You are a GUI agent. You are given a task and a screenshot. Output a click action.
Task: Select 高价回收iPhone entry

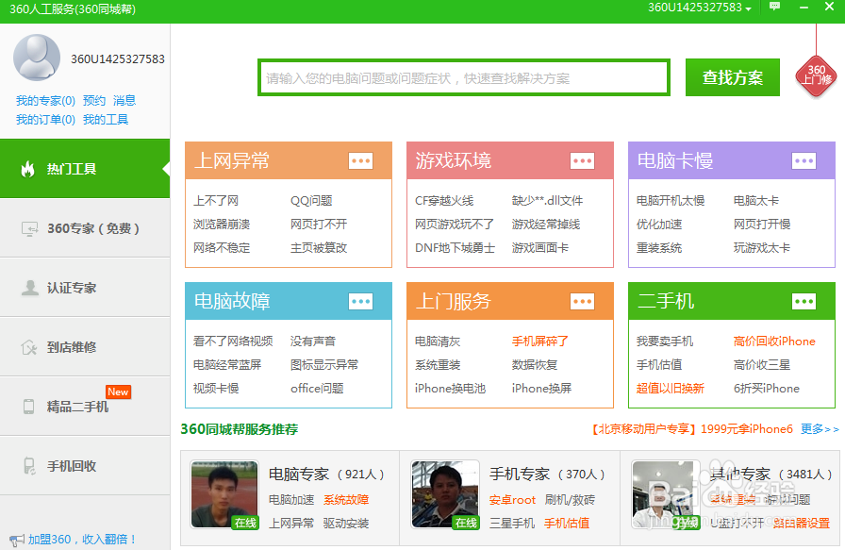(774, 342)
